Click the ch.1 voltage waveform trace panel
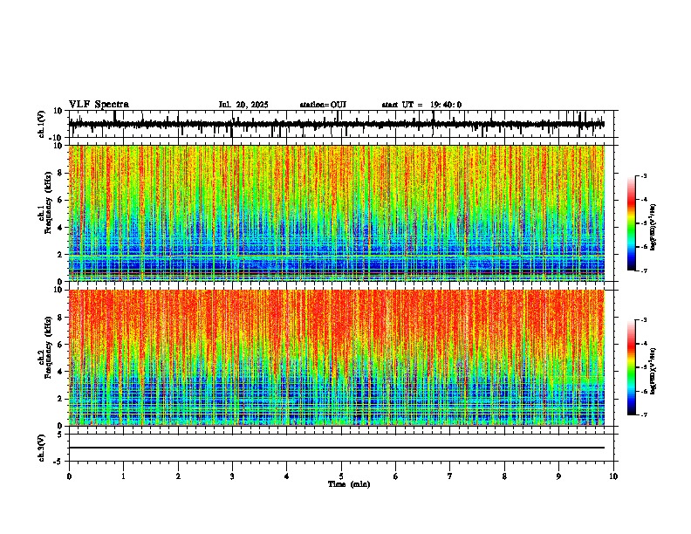691x534 pixels. click(341, 124)
